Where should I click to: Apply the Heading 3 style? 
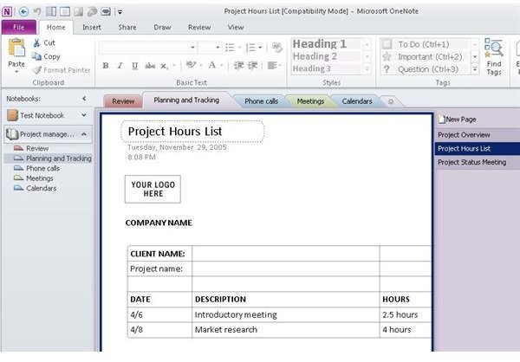coord(326,68)
